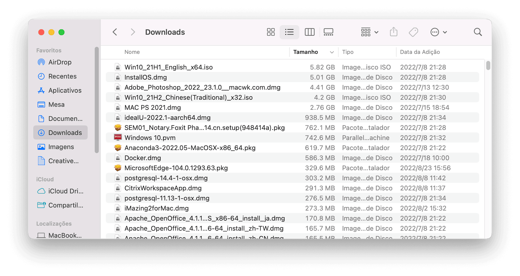Switch to gallery view
520x276 pixels.
[x=328, y=32]
